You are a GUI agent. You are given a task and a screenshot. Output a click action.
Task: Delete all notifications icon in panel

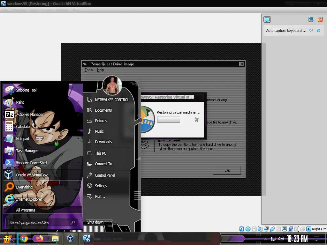(320, 19)
